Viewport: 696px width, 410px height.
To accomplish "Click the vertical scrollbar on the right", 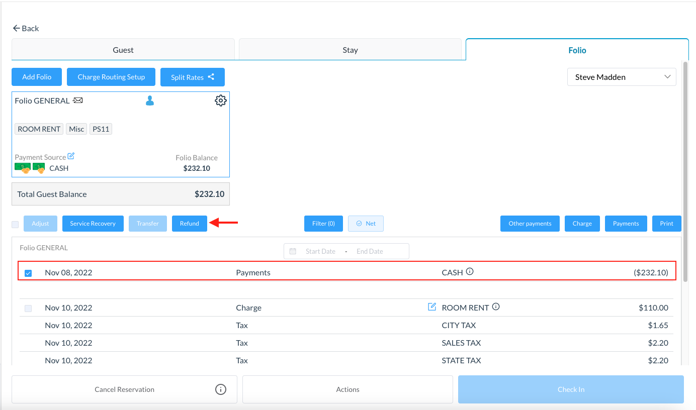I will click(685, 151).
